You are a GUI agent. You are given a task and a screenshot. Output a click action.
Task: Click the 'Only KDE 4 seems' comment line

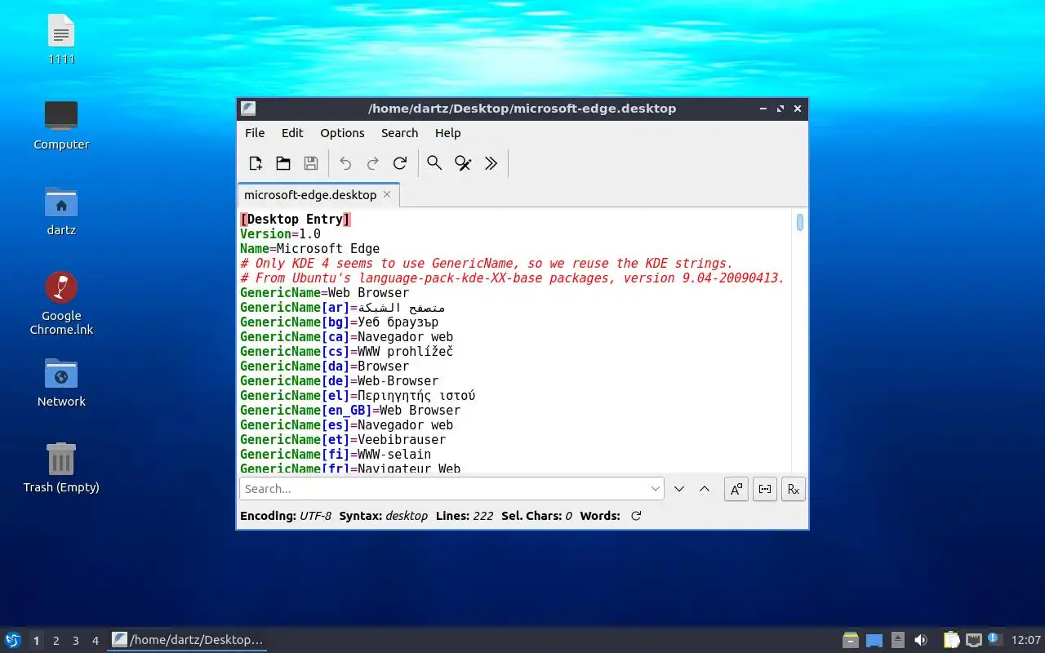[x=487, y=264]
